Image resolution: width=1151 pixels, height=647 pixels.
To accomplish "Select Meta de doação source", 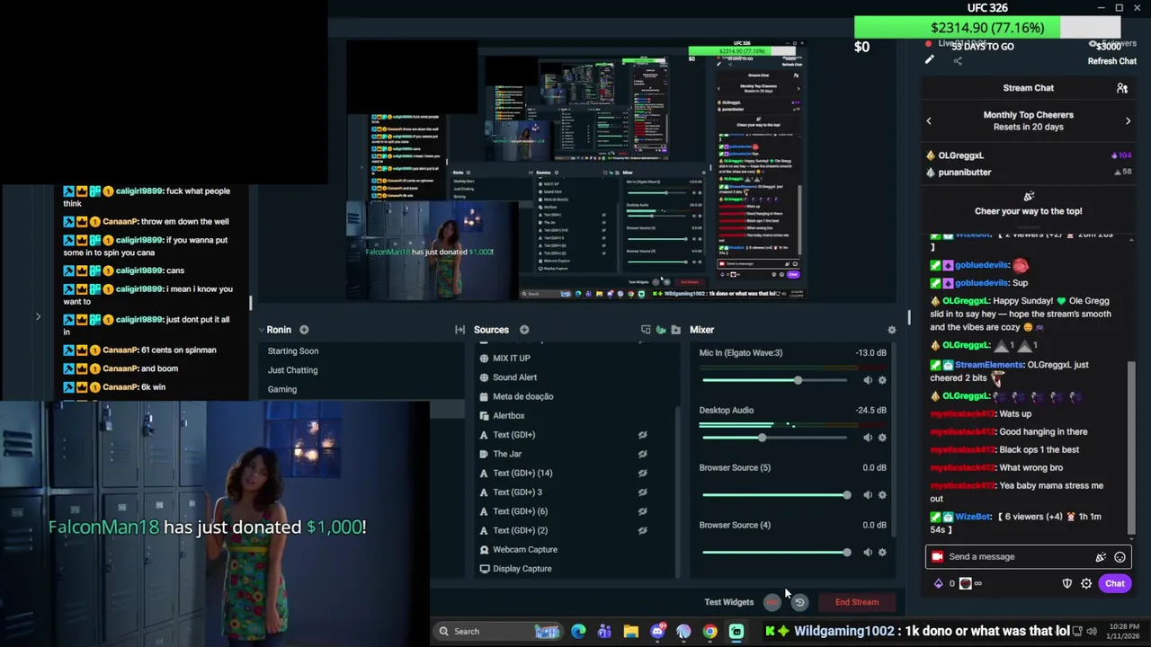I will 522,396.
